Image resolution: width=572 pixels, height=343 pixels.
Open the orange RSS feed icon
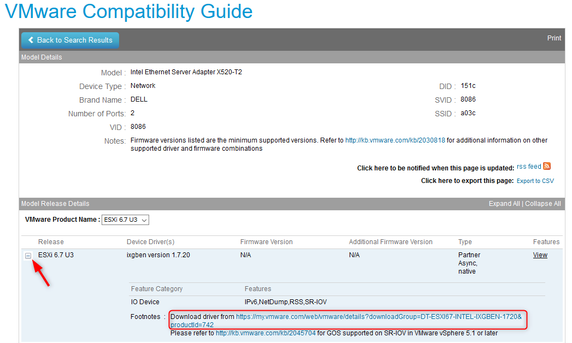click(x=546, y=166)
